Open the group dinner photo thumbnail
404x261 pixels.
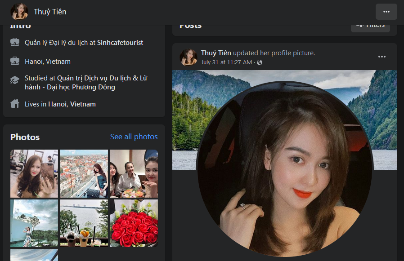tap(134, 173)
